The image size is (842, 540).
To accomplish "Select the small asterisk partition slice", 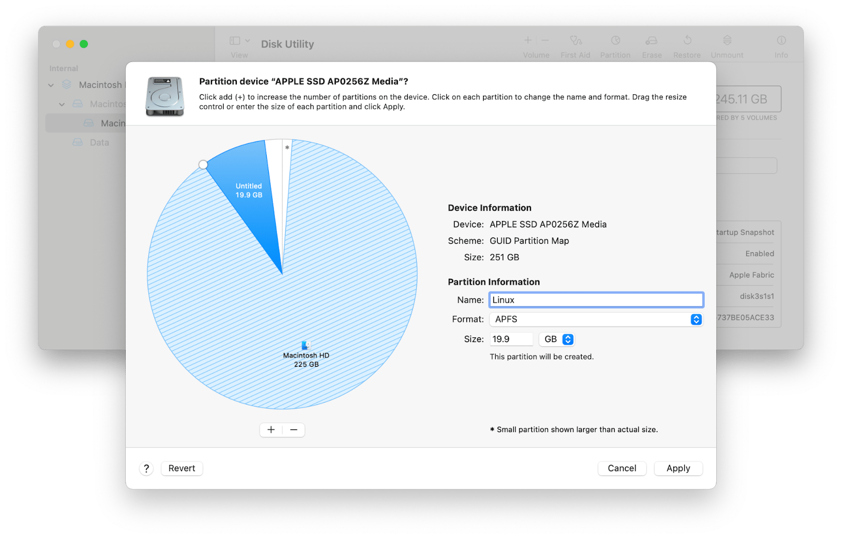I will (287, 148).
